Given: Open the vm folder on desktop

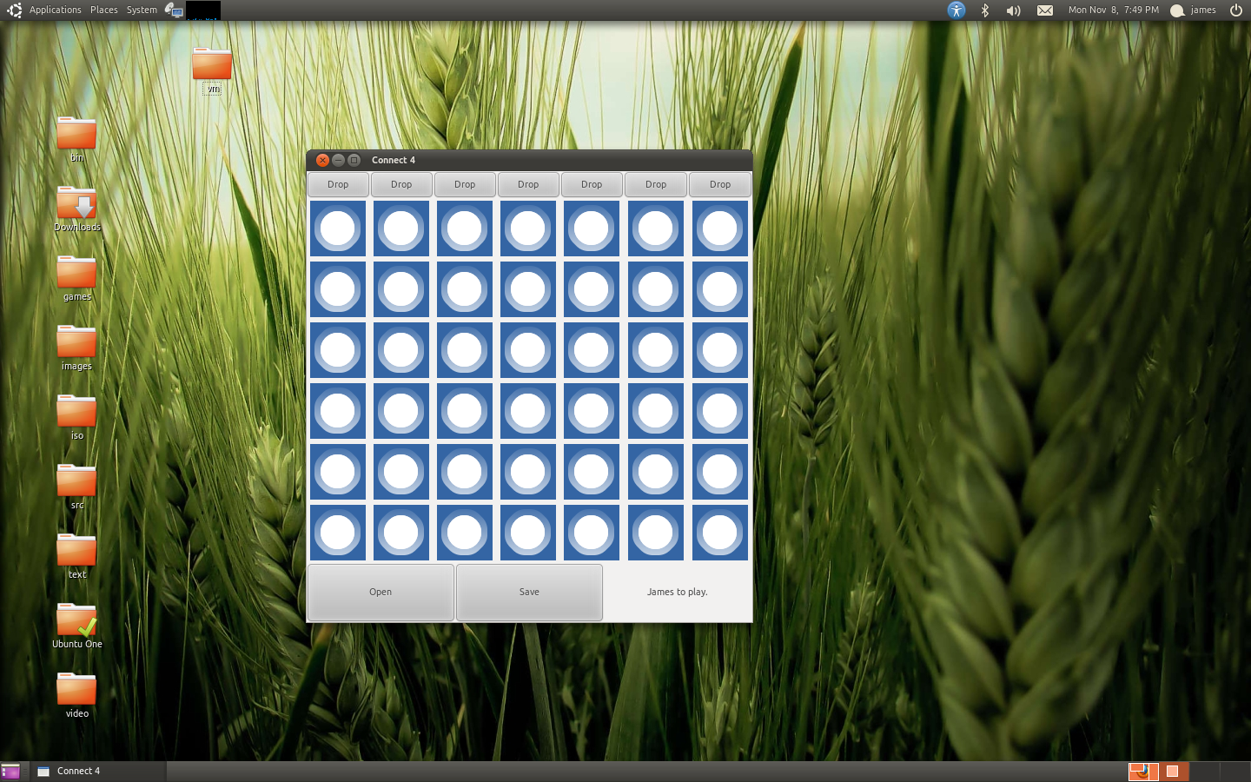Looking at the screenshot, I should (x=212, y=64).
